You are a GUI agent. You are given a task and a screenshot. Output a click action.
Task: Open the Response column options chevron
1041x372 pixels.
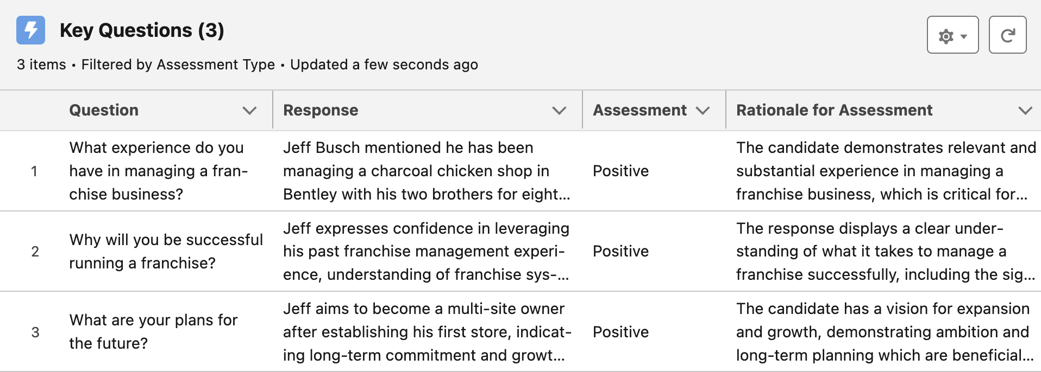coord(559,110)
